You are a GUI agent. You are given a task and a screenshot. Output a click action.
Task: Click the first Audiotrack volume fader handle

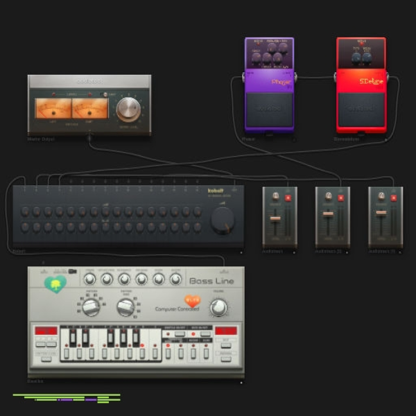click(x=275, y=218)
